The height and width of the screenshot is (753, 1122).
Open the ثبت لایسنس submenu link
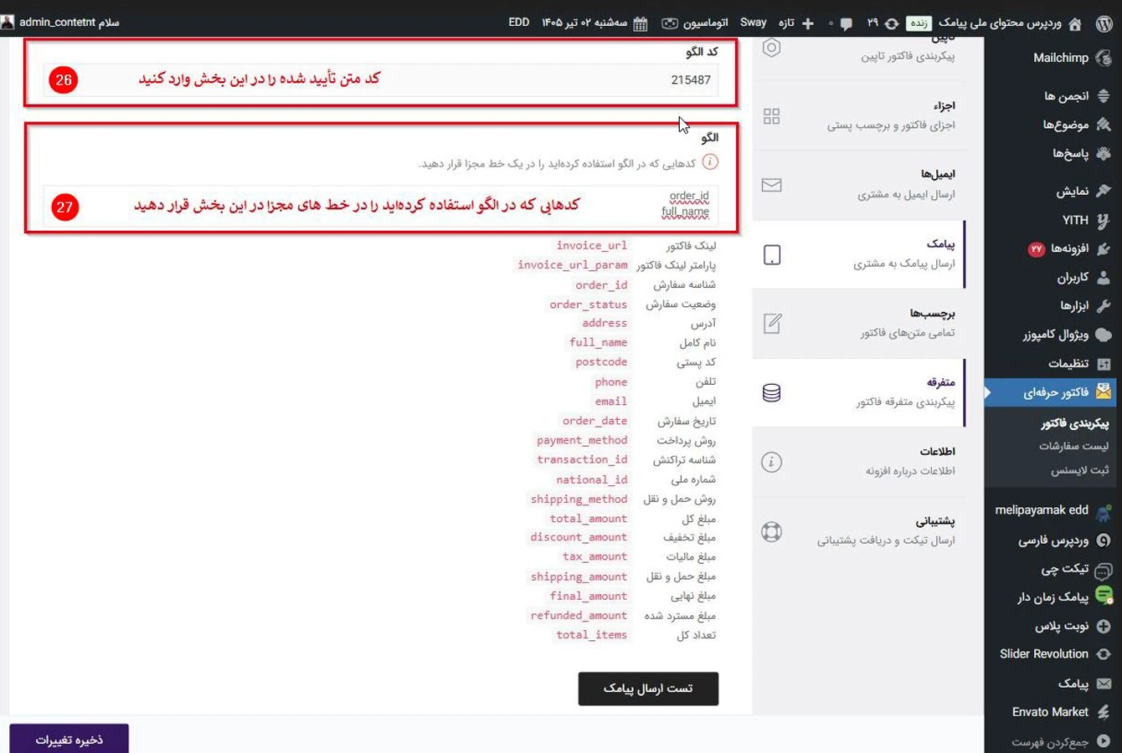[x=1080, y=470]
